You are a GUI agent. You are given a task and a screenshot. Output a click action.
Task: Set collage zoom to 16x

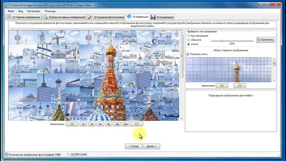click(x=117, y=124)
